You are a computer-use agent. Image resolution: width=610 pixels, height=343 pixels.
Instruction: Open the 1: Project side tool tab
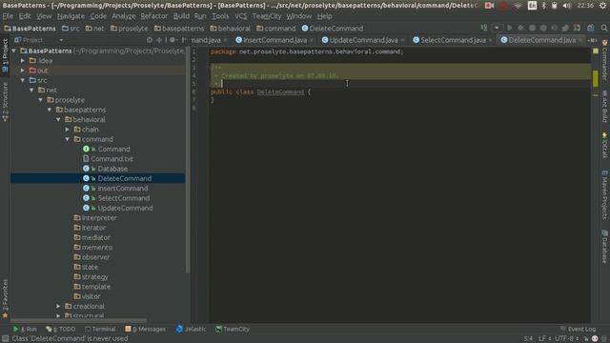[5, 55]
